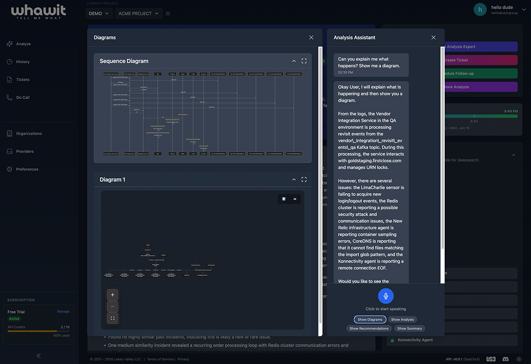Click the Schedule Follow-up button

481,73
